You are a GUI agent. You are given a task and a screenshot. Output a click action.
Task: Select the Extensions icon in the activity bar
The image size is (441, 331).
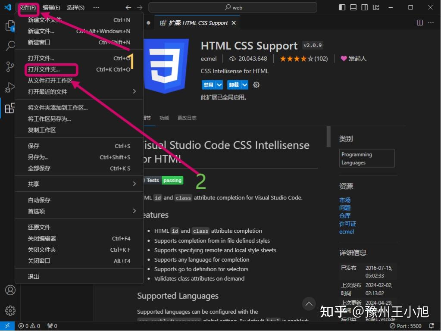pyautogui.click(x=9, y=108)
